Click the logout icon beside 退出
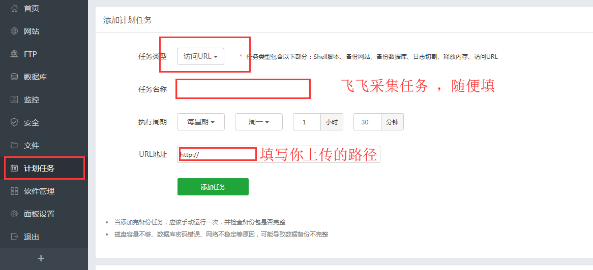 (x=14, y=237)
